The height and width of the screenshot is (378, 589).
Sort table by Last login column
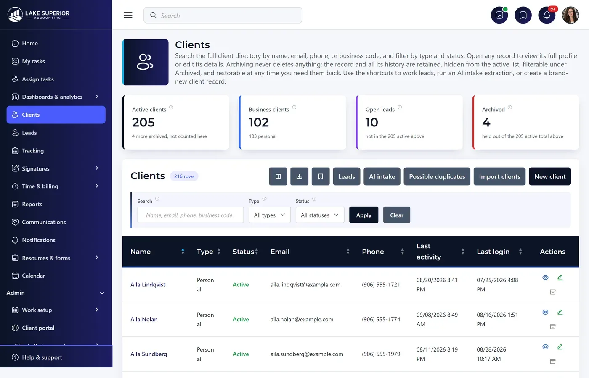[520, 252]
